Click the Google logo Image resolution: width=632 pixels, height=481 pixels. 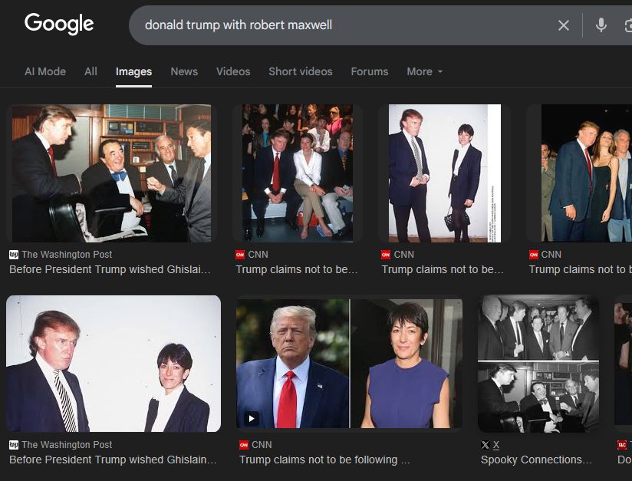click(x=59, y=24)
